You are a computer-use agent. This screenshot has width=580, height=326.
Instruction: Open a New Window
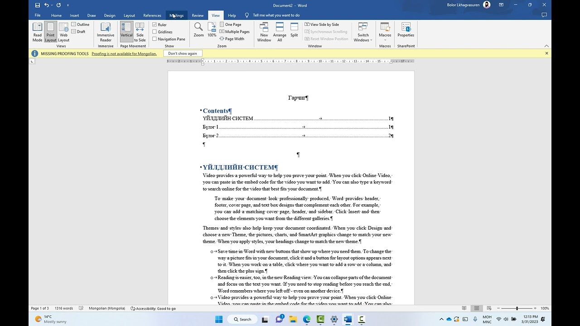[x=264, y=32]
